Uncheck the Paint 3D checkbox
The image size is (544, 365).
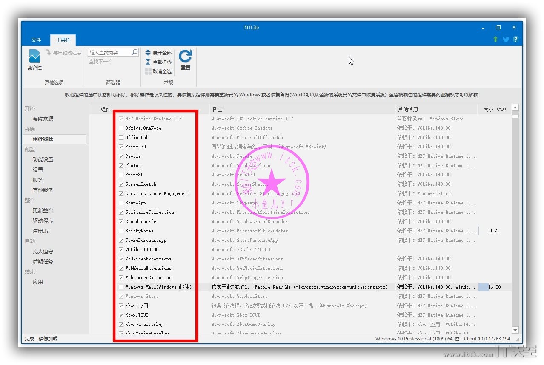[121, 147]
